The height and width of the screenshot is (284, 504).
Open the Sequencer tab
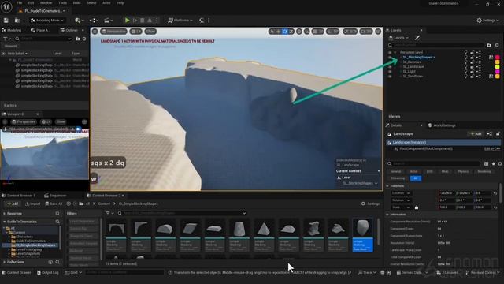(55, 196)
